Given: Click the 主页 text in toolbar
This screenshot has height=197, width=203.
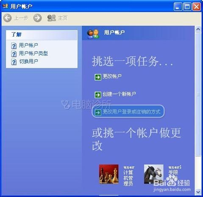Looking at the screenshot, I should 63,18.
